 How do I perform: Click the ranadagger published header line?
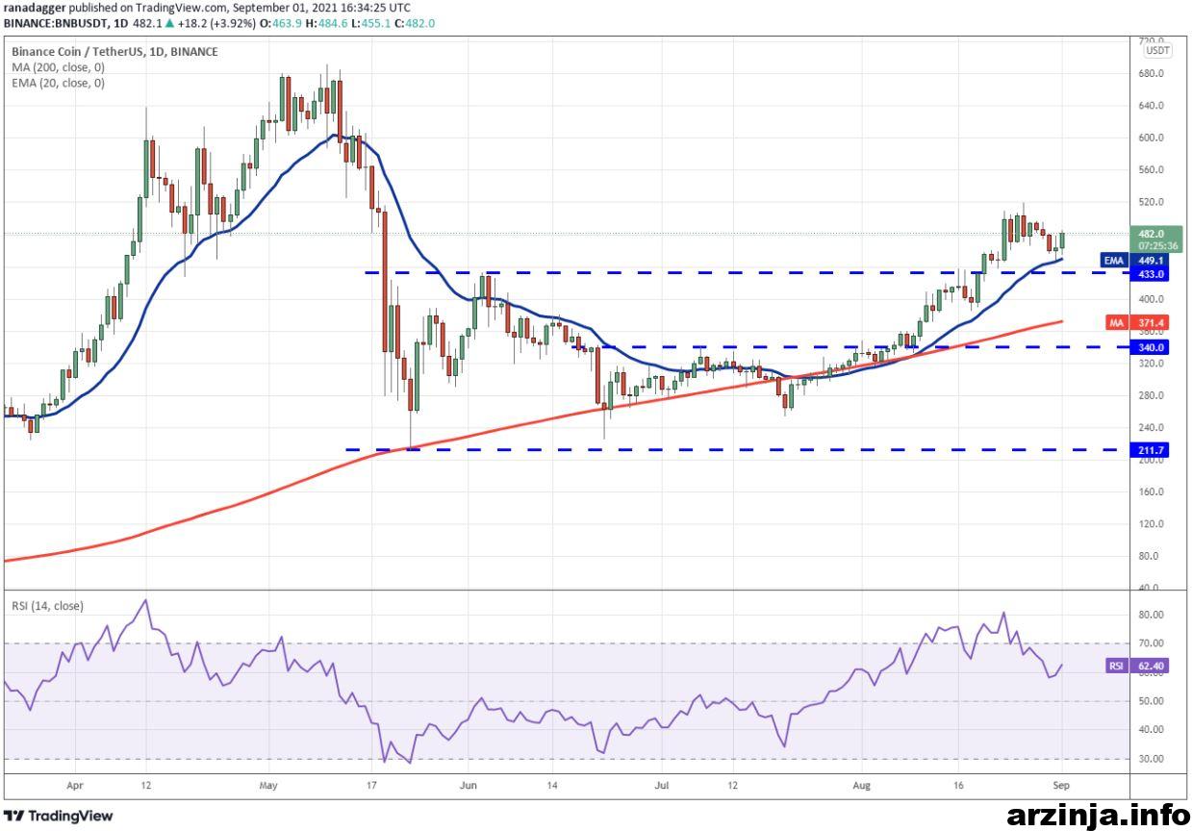tap(207, 8)
